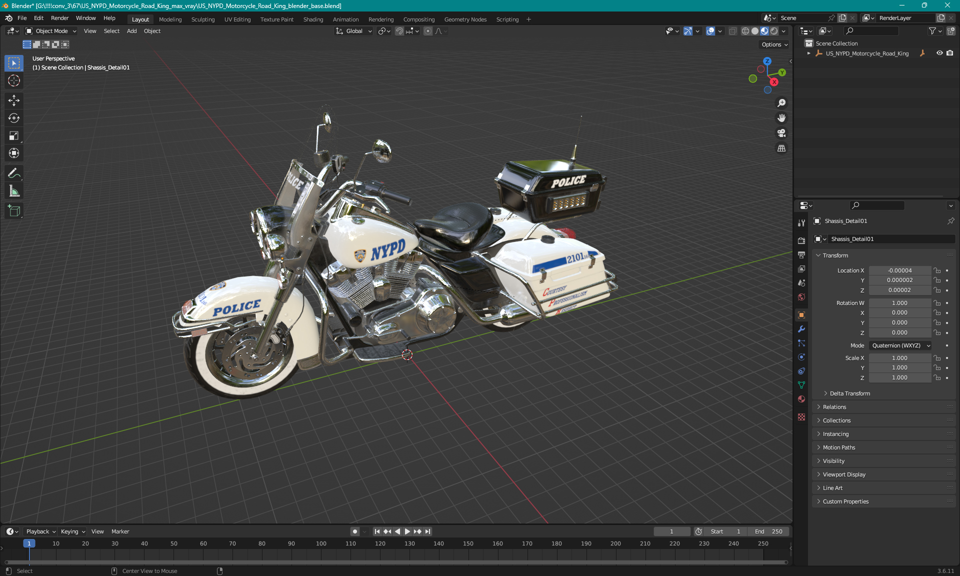Toggle proportional editing
Viewport: 960px width, 576px height.
pyautogui.click(x=428, y=31)
